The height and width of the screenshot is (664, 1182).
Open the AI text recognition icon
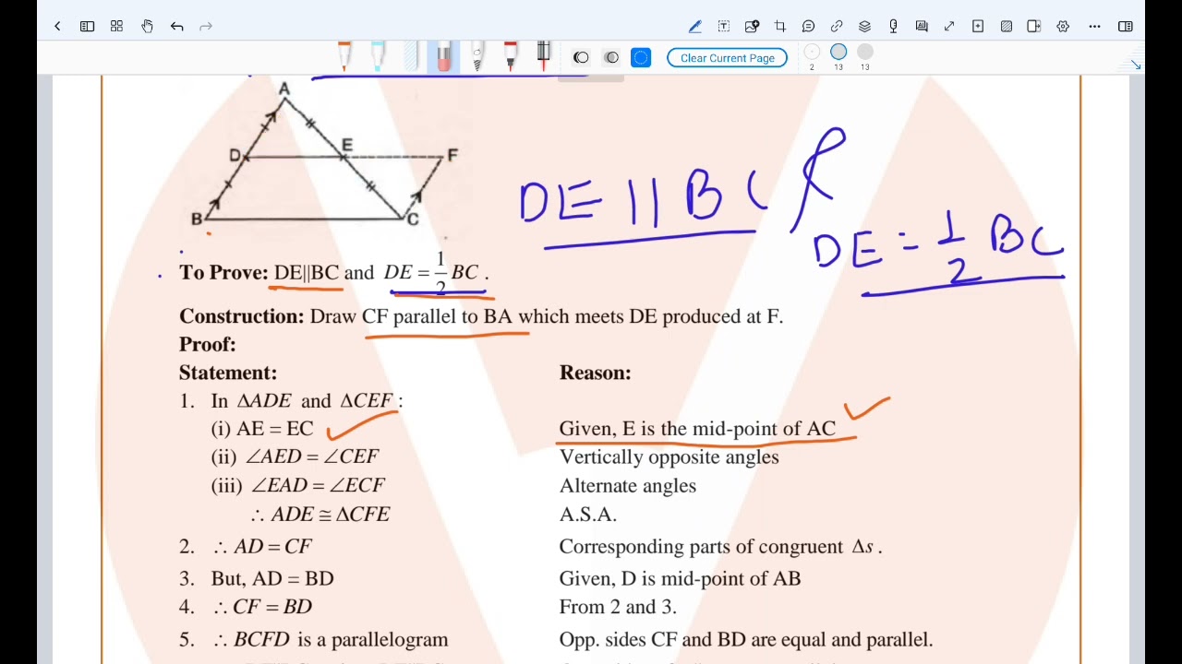point(922,27)
